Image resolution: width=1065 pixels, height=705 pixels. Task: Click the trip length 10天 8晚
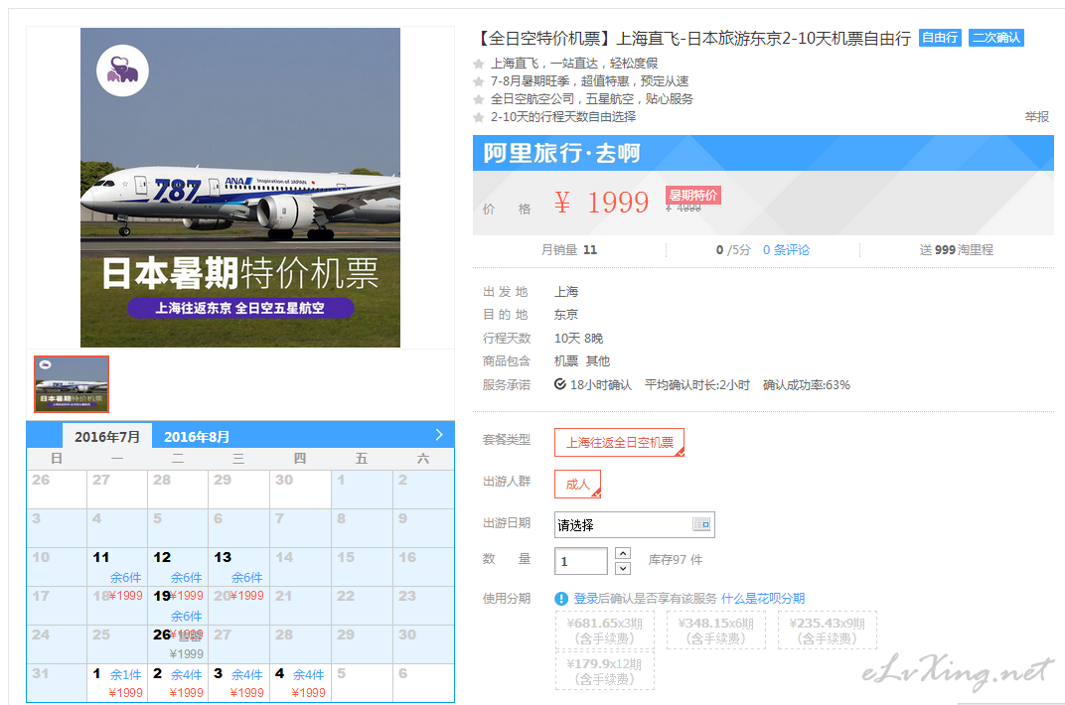pyautogui.click(x=578, y=338)
